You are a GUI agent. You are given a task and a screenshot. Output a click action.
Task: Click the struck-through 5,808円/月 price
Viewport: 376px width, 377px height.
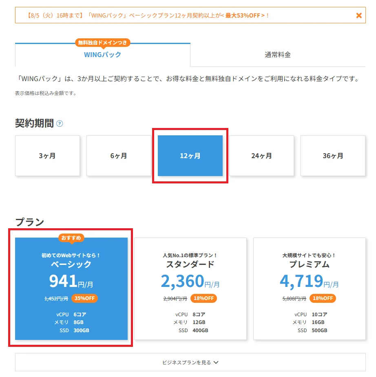[x=294, y=298]
